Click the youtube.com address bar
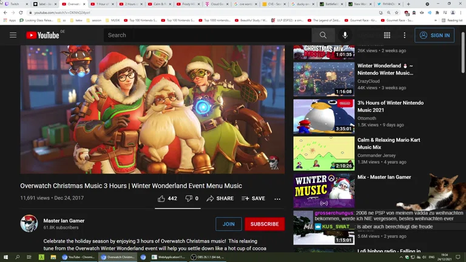Viewport: 466px width, 262px height. click(x=202, y=13)
